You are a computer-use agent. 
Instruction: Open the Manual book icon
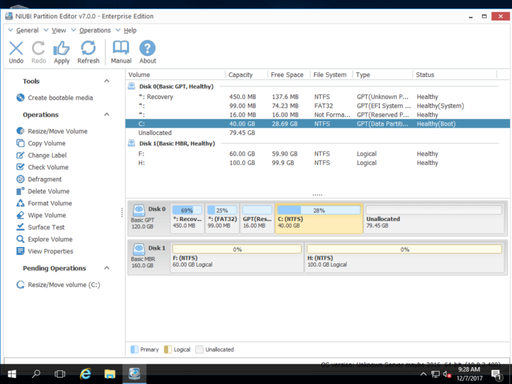coord(121,52)
